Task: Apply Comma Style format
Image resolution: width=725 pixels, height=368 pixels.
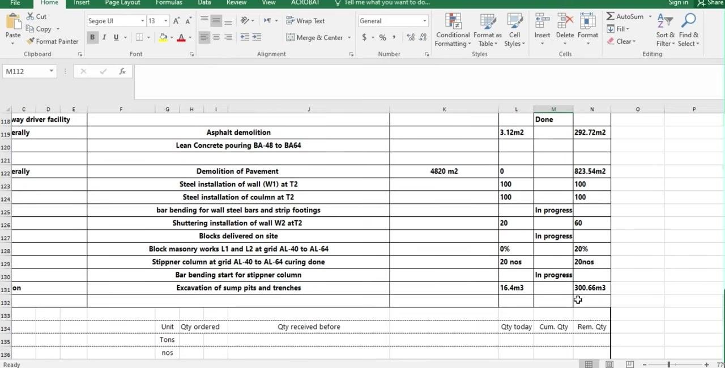Action: 395,37
